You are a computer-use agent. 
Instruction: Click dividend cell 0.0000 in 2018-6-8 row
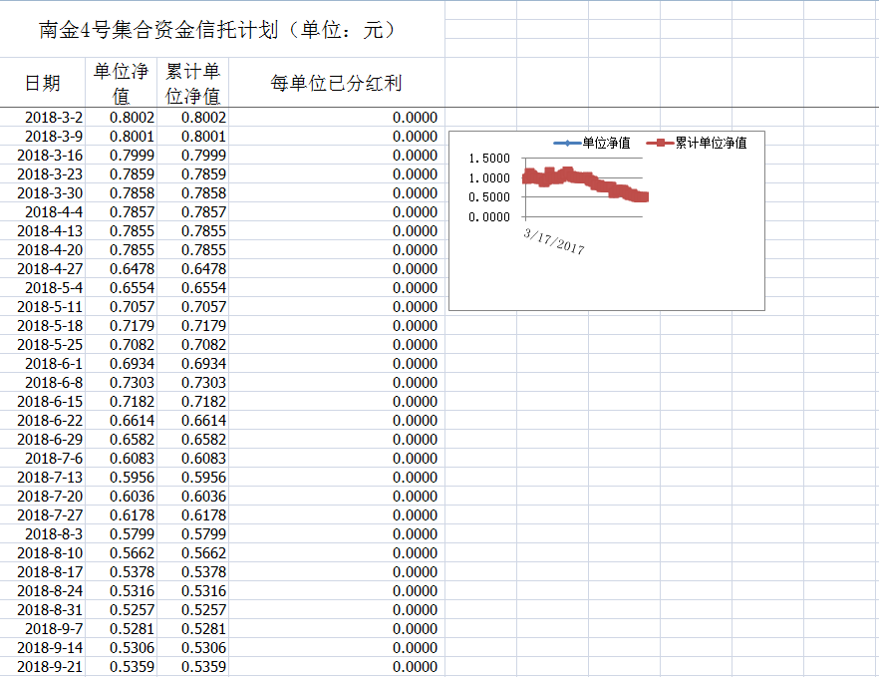click(x=337, y=383)
